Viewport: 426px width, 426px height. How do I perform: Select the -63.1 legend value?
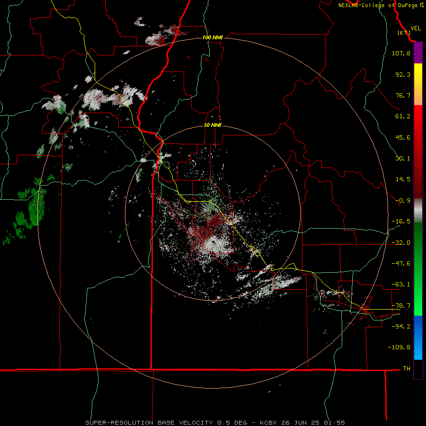pos(401,284)
